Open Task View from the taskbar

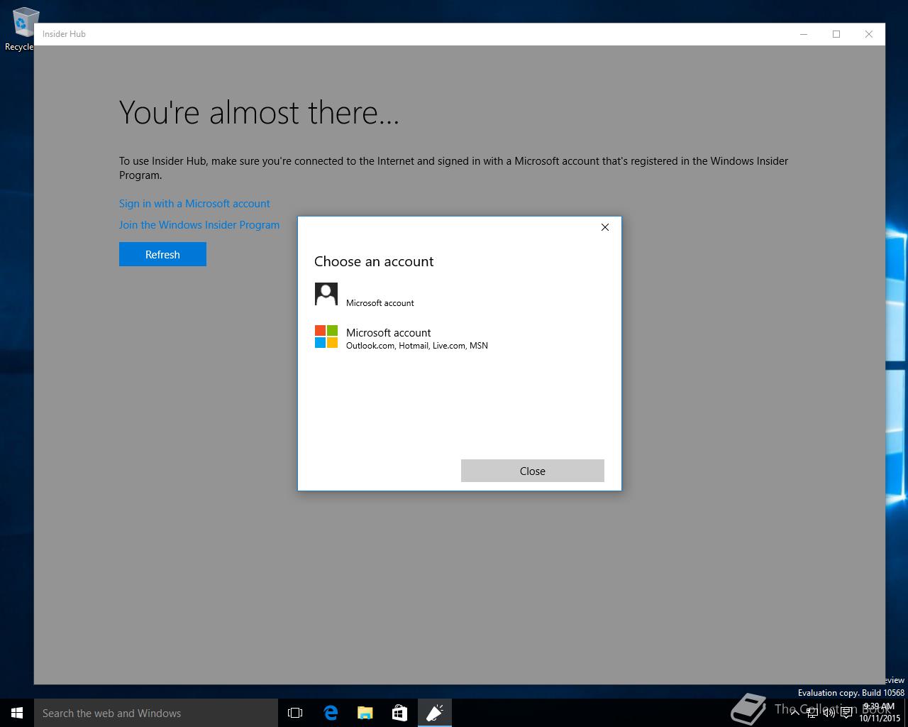point(295,713)
